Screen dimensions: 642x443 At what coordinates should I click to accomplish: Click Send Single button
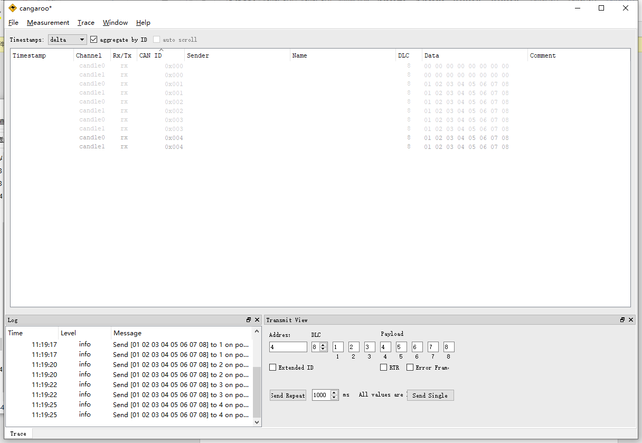point(430,395)
